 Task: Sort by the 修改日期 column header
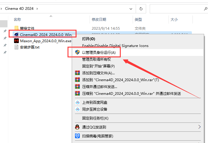point(99,20)
